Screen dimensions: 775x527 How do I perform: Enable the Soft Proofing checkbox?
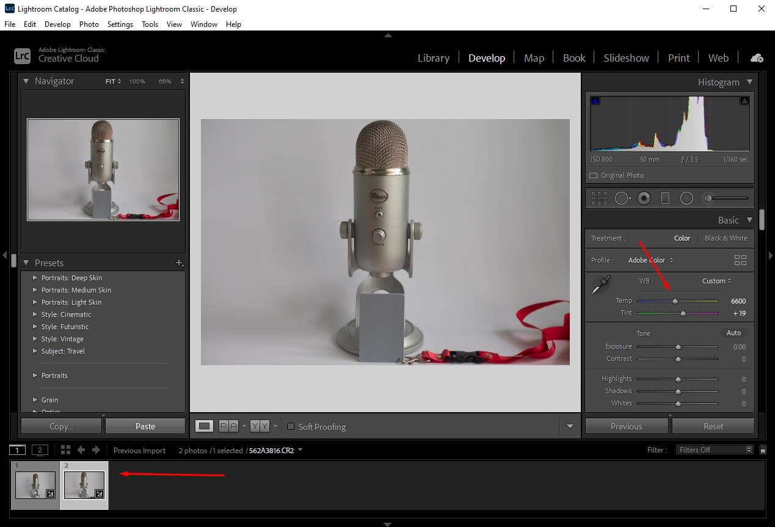pos(291,426)
